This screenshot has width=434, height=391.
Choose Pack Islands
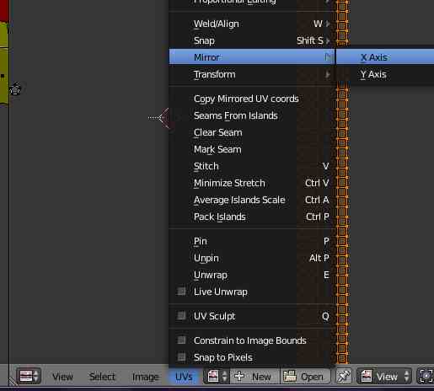click(x=252, y=217)
